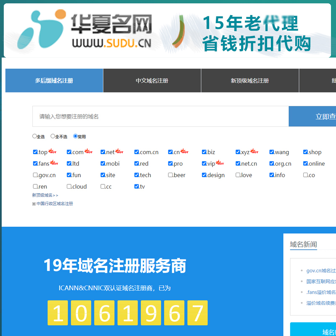The width and height of the screenshot is (336, 336).
Task: Click the 新顶级域名>> link
Action: point(44,195)
